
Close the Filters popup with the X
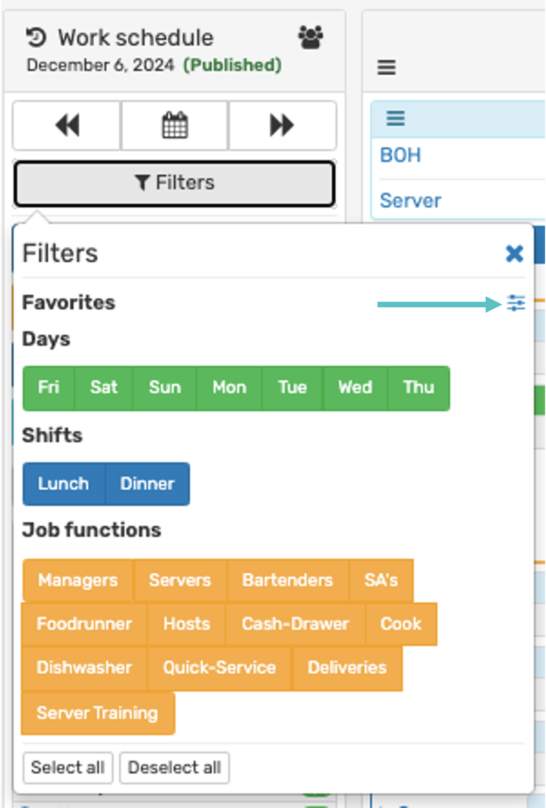(x=514, y=253)
